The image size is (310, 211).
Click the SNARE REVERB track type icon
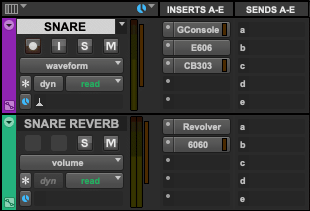(9, 202)
